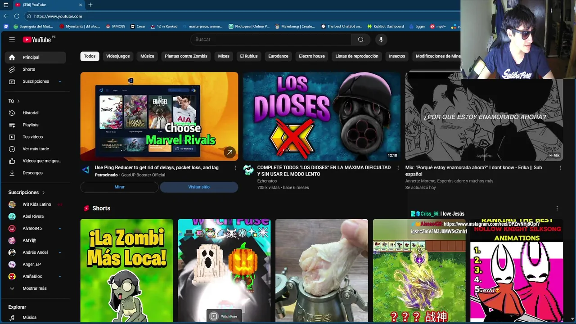576x324 pixels.
Task: Click the browser address bar
Action: click(243, 16)
